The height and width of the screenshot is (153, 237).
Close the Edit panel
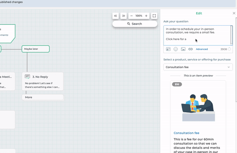(234, 13)
